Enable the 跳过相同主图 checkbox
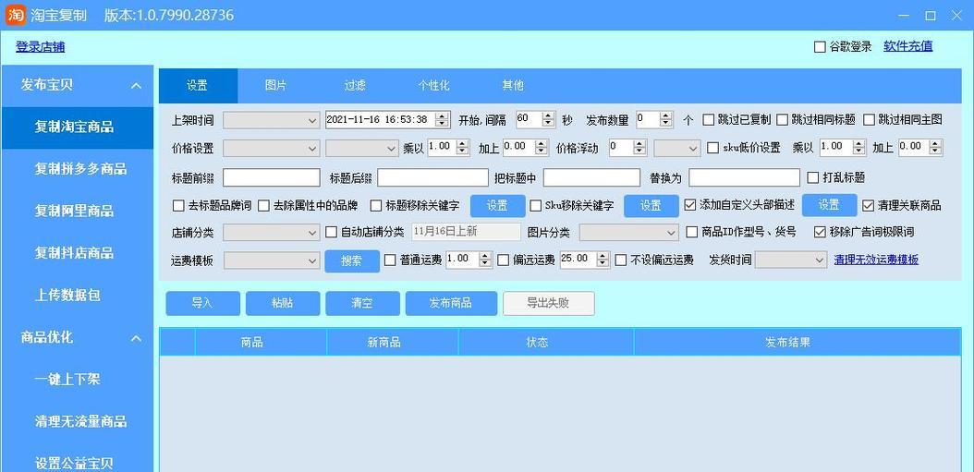Image resolution: width=974 pixels, height=472 pixels. [x=869, y=120]
